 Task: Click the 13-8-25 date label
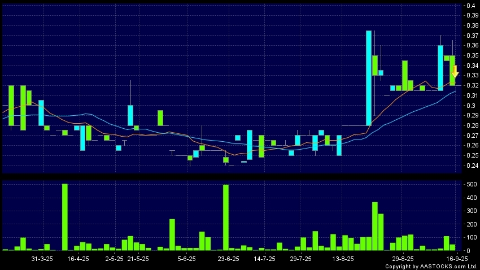[343, 259]
